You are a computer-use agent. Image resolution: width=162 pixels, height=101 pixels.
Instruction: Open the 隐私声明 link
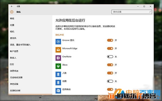[60, 35]
